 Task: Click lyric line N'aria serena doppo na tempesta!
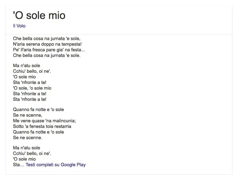[47, 44]
